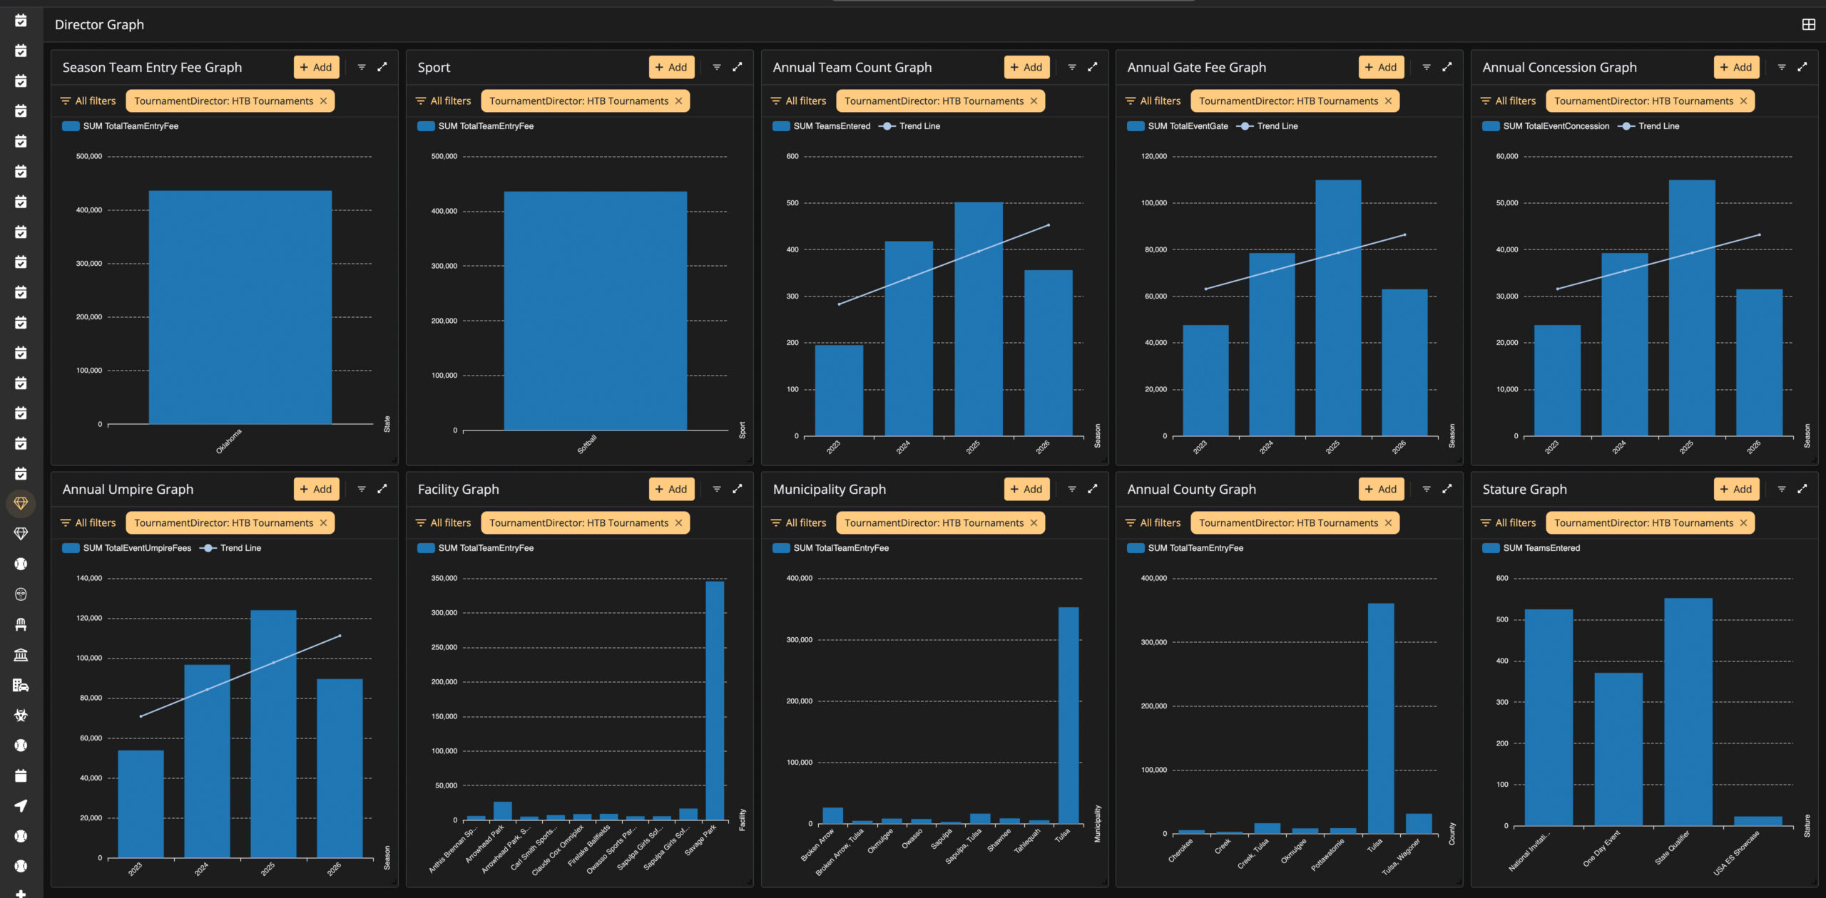Open filter icon on Stature Graph
Viewport: 1826px width, 898px height.
click(x=1782, y=489)
